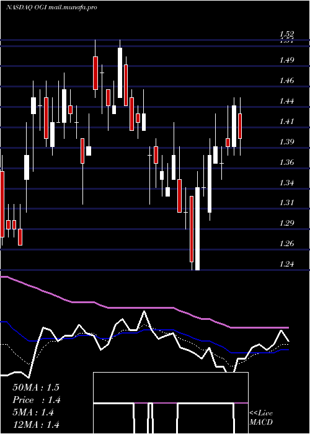Click the NASDAQ OGI mail.munafa.pro title text
Viewport: 310px width, 434px height.
(51, 7)
